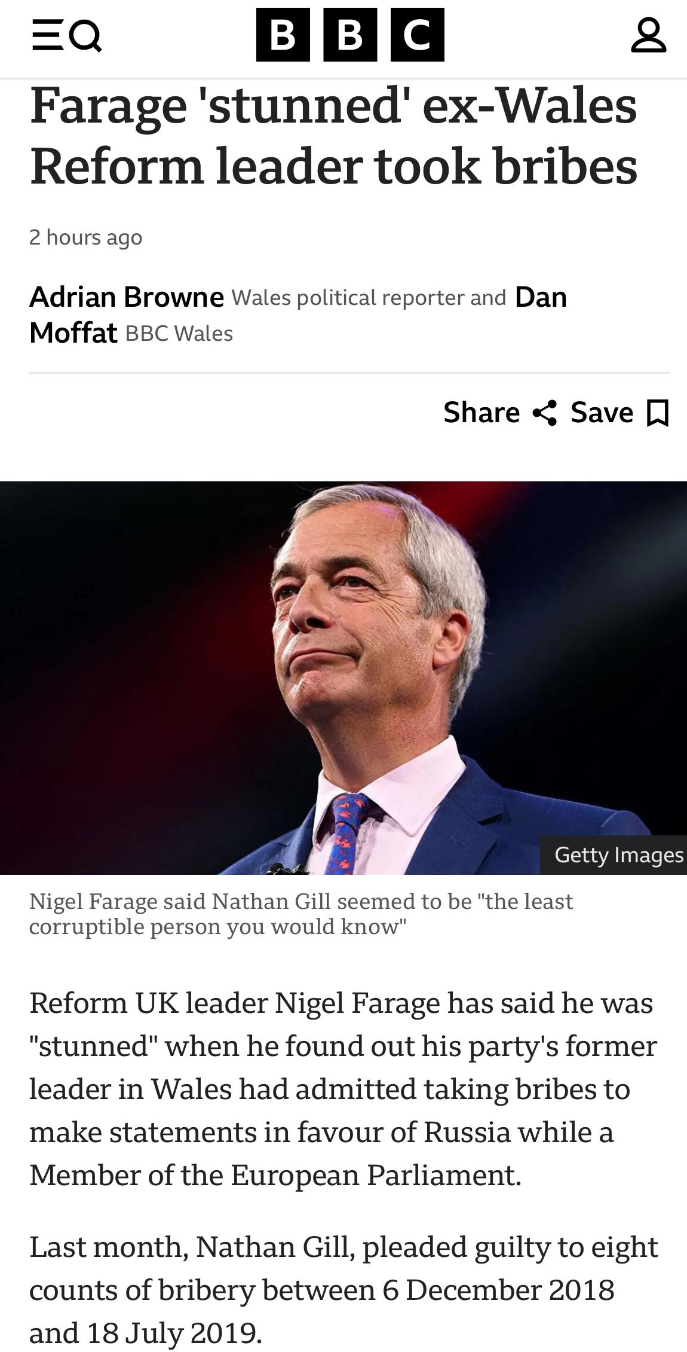Tap the photo caption about Nathan Gill
Viewport: 687px width, 1352px height.
300,914
